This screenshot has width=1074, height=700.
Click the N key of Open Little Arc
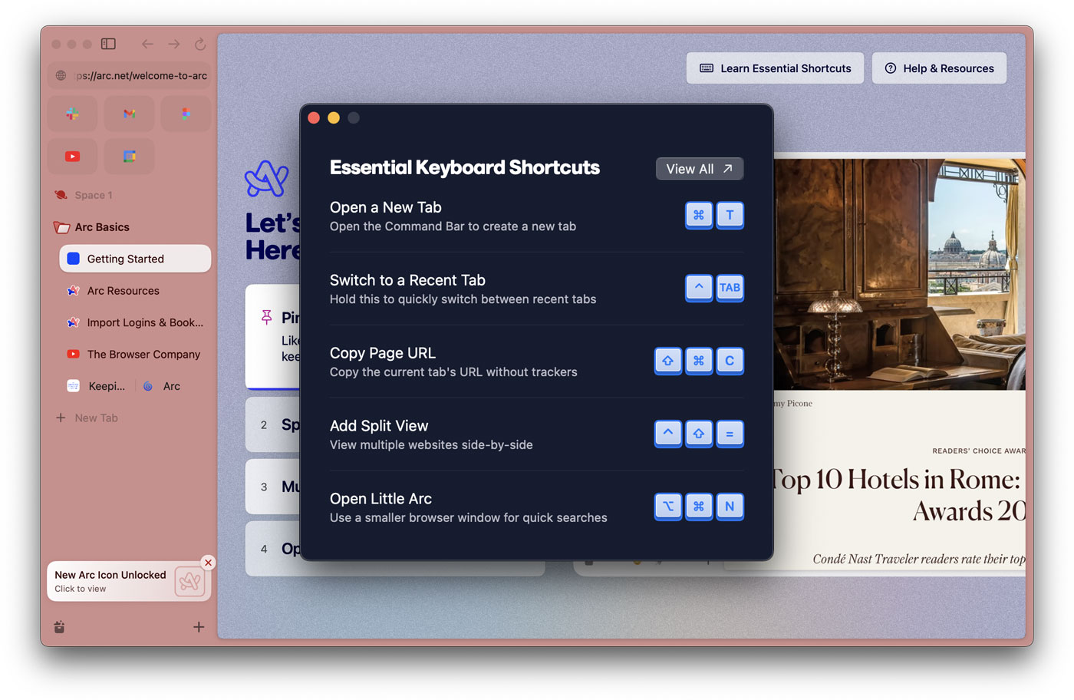point(730,507)
